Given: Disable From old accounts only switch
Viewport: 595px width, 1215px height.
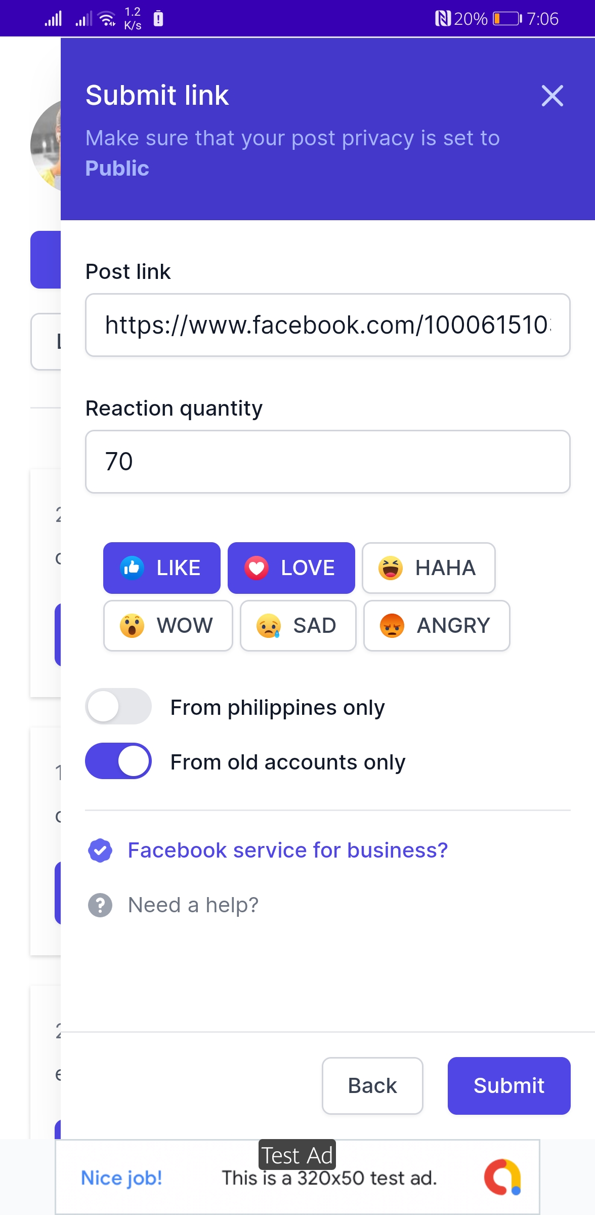Looking at the screenshot, I should (x=118, y=761).
